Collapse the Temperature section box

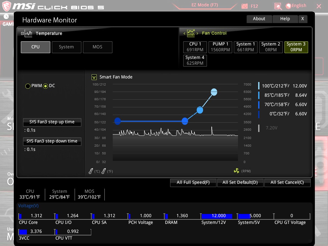[x=22, y=33]
